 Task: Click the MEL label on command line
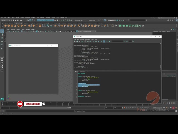(x=3, y=111)
